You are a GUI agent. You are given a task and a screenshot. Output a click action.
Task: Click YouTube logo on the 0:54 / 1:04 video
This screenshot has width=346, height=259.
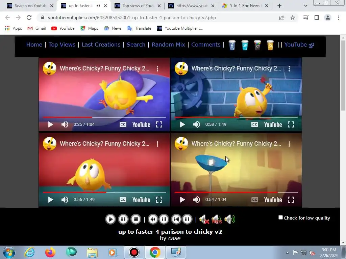click(273, 200)
